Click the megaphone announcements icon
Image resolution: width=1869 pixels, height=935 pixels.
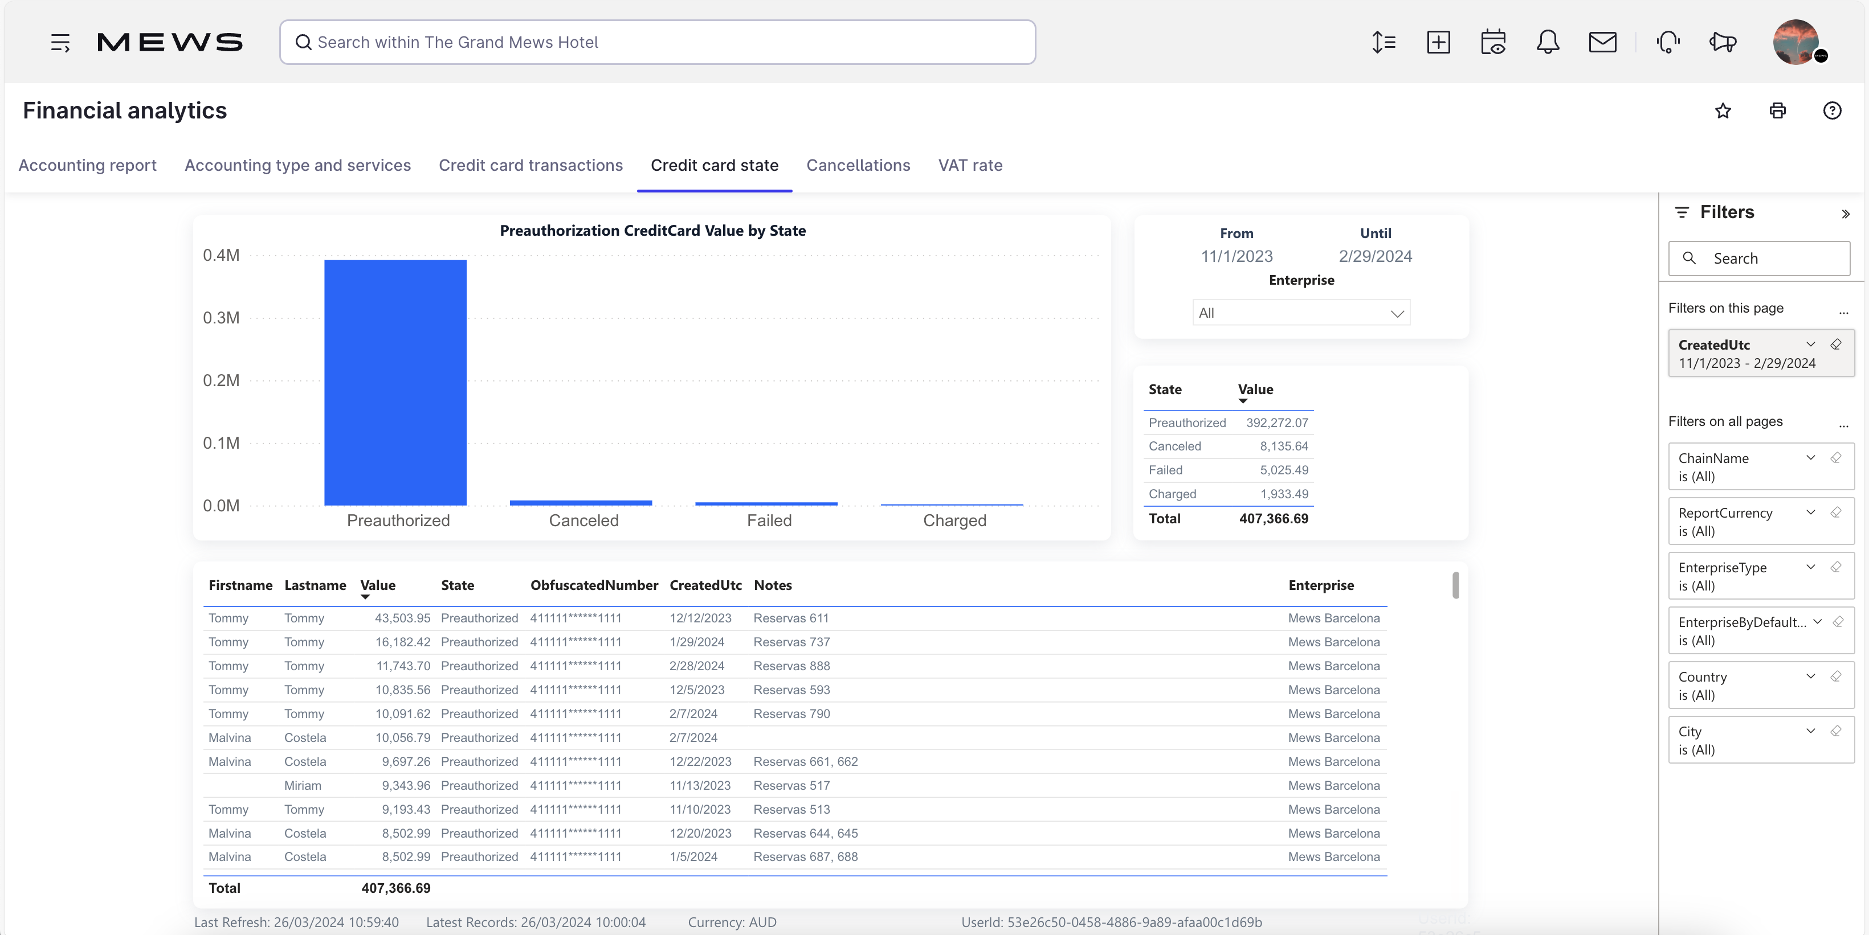(x=1723, y=42)
